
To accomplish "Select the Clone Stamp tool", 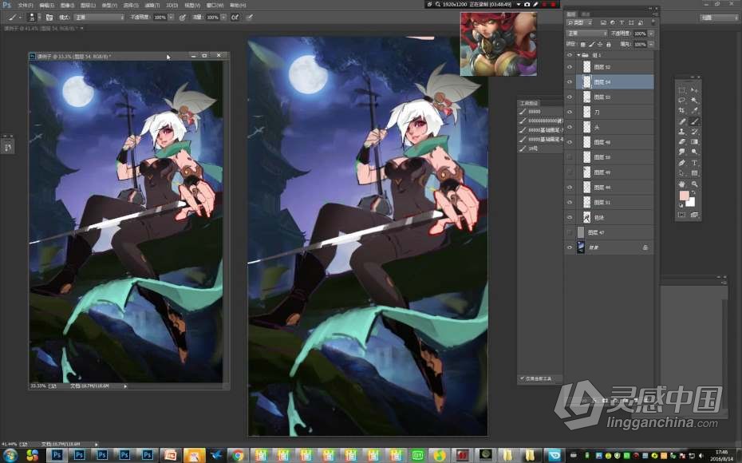I will [681, 132].
